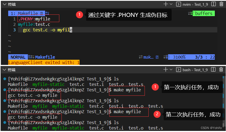Click Makefile name in nvim status line
The height and width of the screenshot is (132, 226).
pyautogui.click(x=45, y=57)
